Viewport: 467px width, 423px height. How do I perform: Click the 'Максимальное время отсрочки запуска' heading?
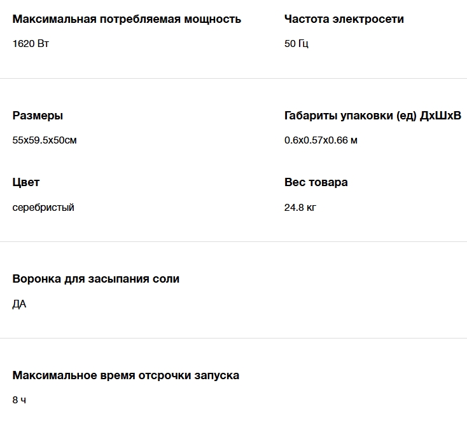click(126, 375)
